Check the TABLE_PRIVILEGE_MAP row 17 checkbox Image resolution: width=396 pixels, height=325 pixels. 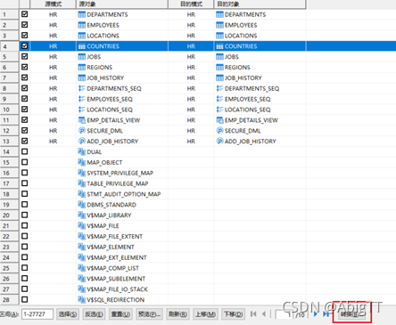(x=25, y=183)
